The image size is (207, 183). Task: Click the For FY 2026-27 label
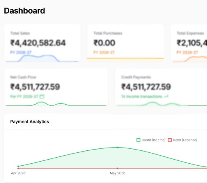tap(24, 96)
